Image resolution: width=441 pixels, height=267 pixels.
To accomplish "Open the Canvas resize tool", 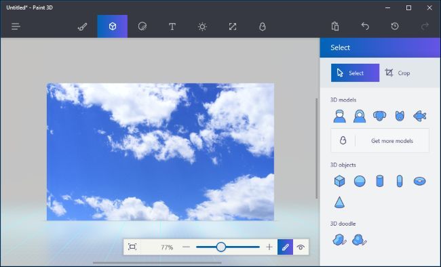I will click(232, 26).
